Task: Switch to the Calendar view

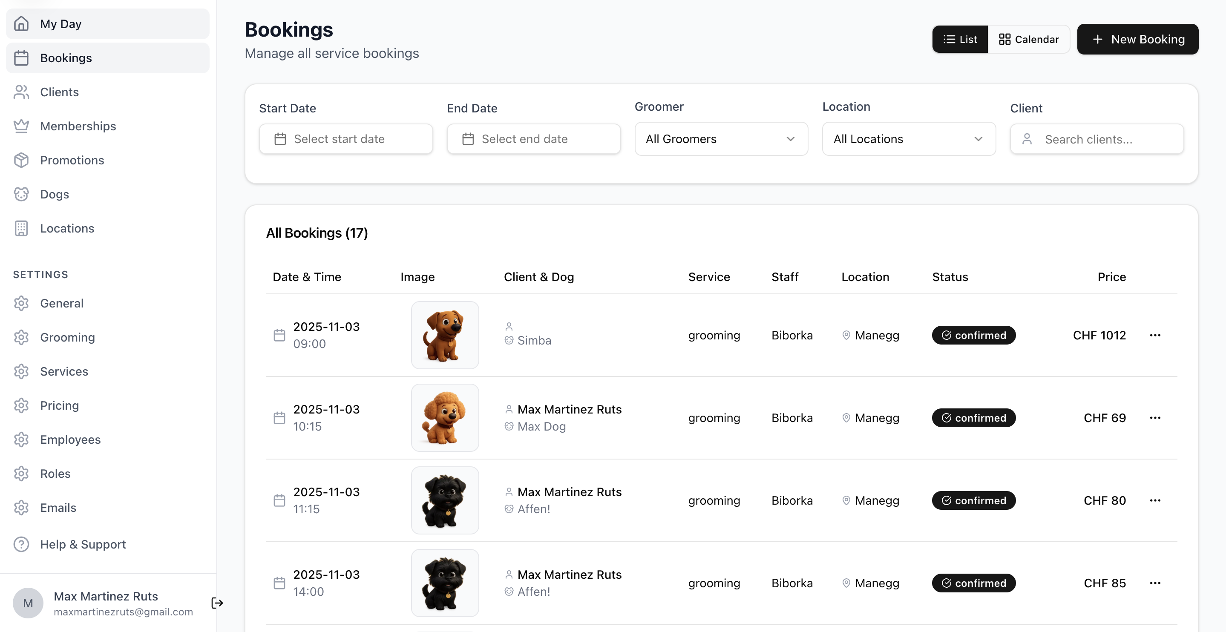Action: [1030, 39]
